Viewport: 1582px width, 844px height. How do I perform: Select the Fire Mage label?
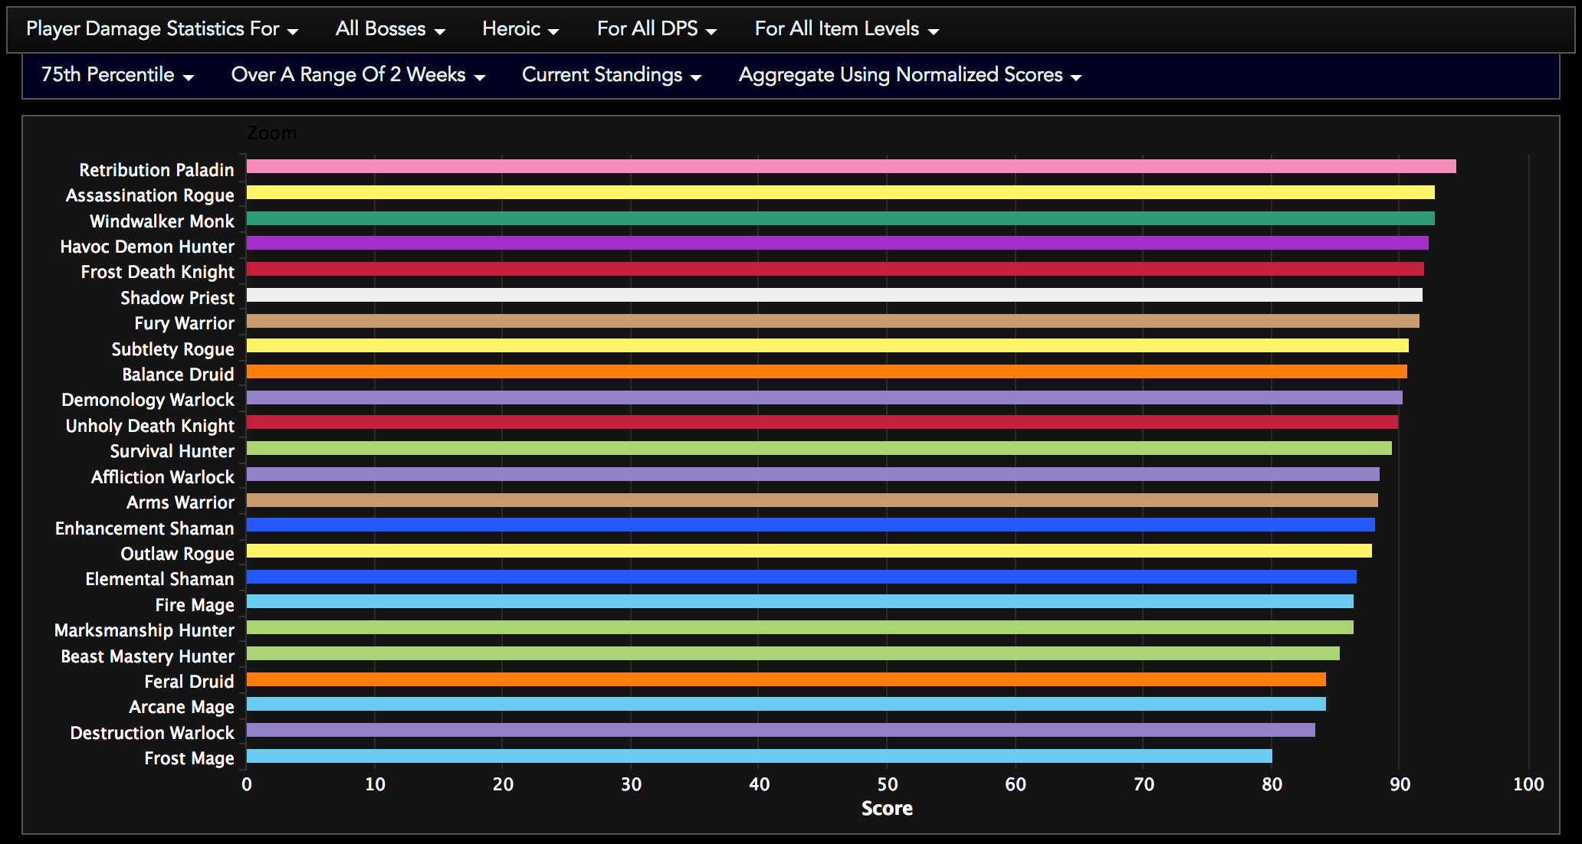[x=195, y=605]
